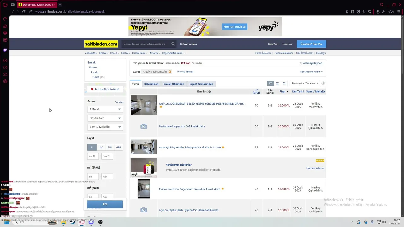The width and height of the screenshot is (404, 227).
Task: Open the Semt / Mahalle dropdown
Action: click(105, 127)
